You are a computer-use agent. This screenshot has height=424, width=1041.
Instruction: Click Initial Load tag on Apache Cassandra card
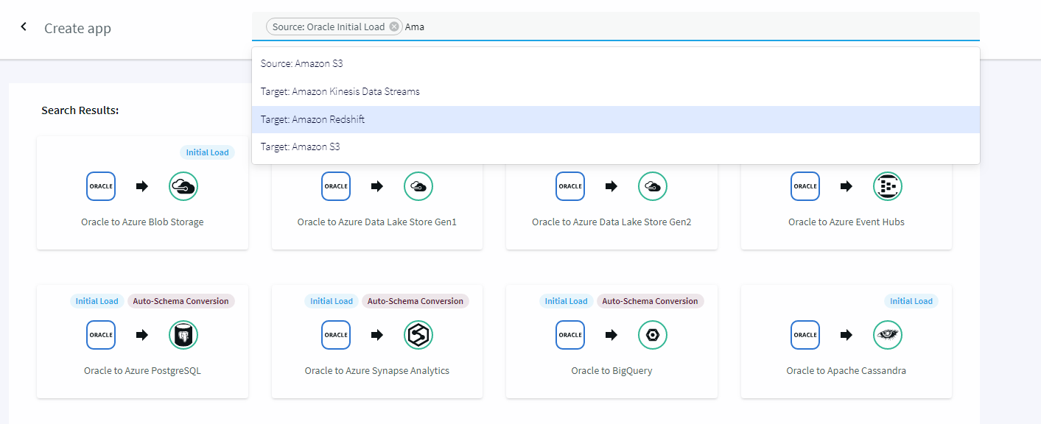point(911,301)
